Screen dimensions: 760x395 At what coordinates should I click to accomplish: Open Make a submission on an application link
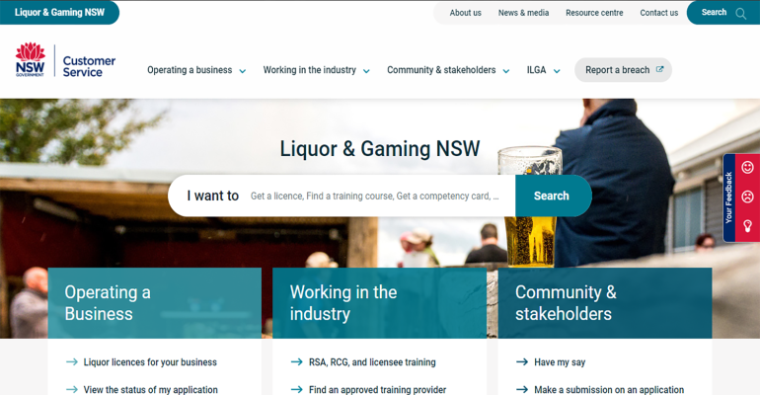(x=609, y=389)
